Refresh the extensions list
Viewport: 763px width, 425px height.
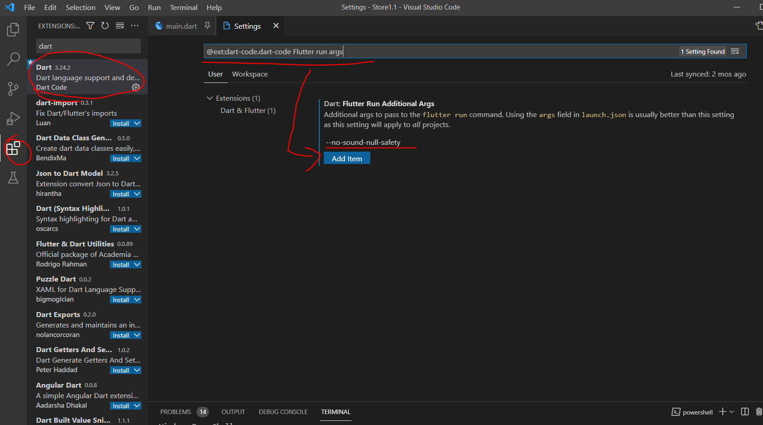click(105, 26)
